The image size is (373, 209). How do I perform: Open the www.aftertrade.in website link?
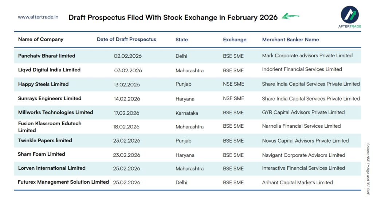click(x=38, y=17)
